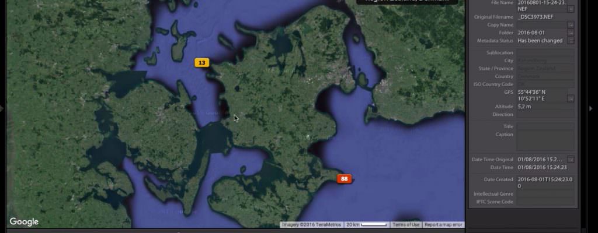Click into the City field
598x233 pixels.
(x=545, y=61)
